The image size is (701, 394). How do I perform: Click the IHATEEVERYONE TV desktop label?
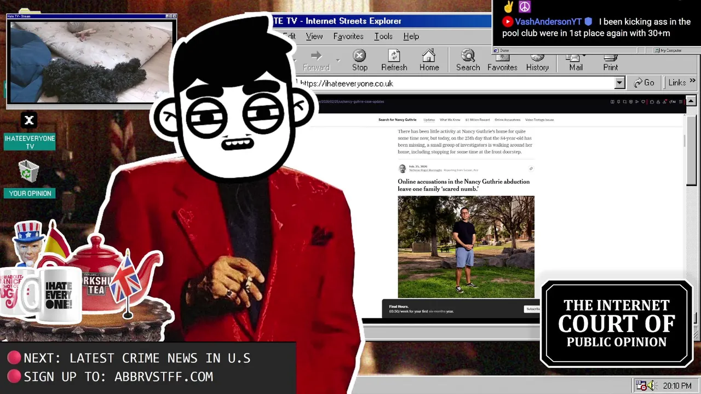tap(30, 142)
